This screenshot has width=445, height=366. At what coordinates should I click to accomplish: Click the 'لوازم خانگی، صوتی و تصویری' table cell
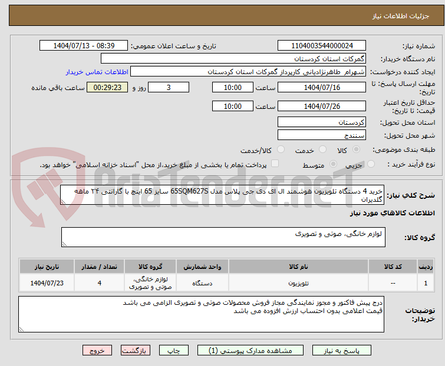[x=150, y=283]
